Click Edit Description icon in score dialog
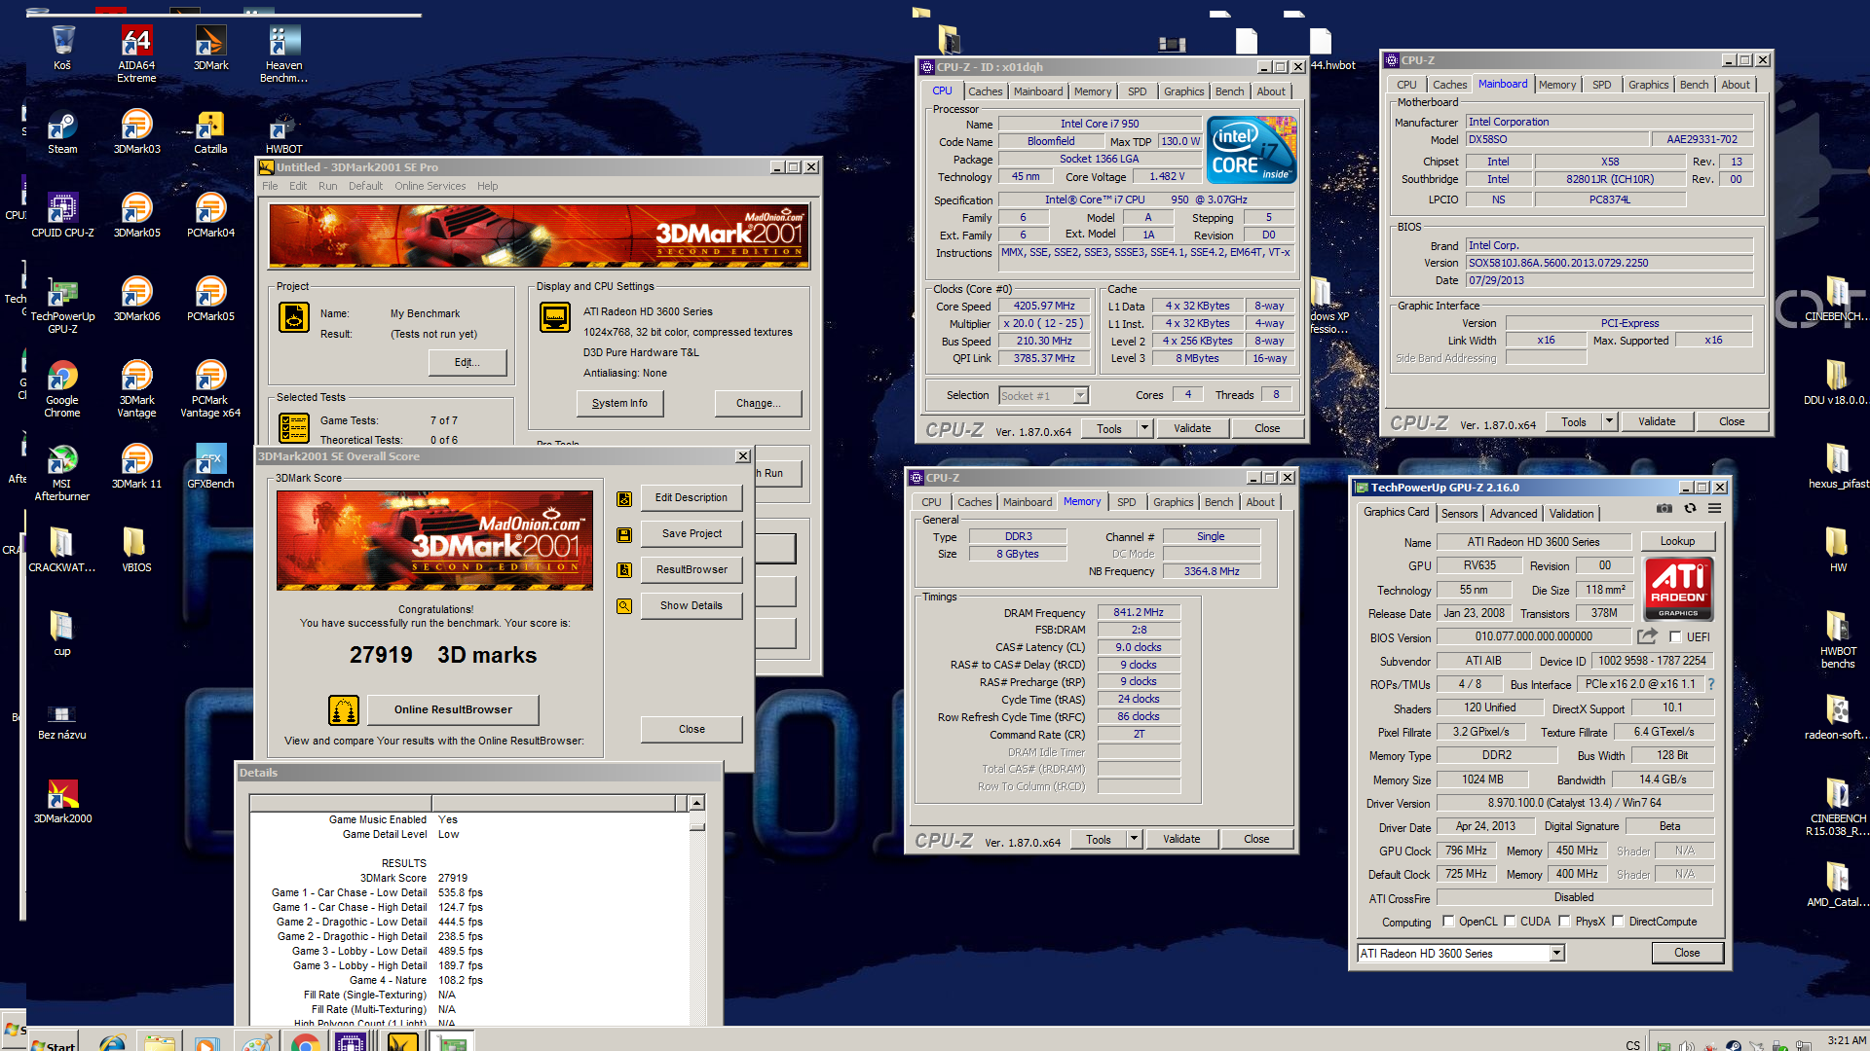 pos(624,498)
